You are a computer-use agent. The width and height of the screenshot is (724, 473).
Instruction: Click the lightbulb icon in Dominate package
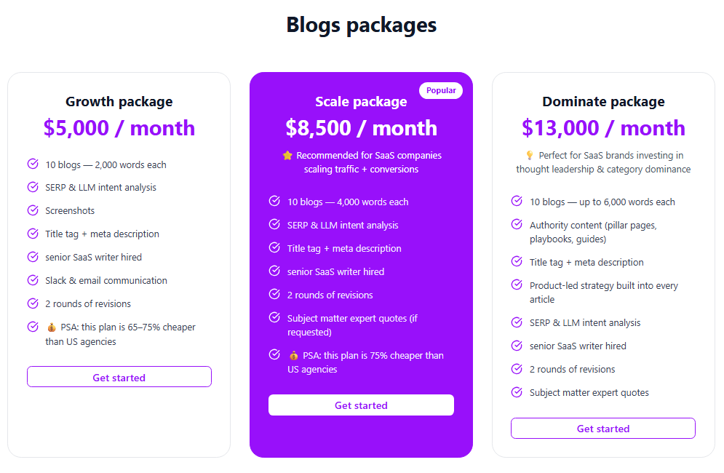click(530, 155)
